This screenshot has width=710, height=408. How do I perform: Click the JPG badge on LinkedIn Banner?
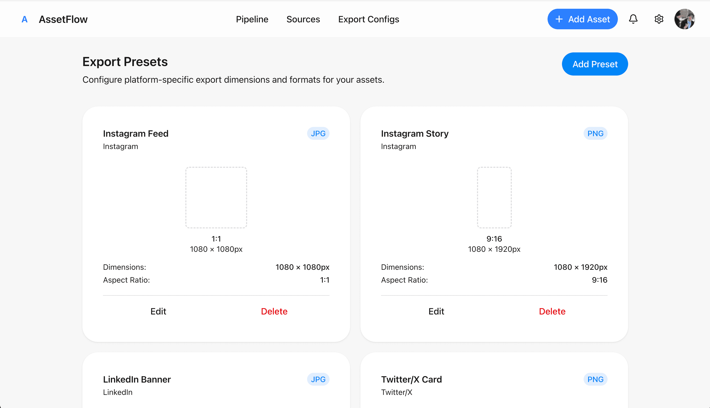(318, 379)
